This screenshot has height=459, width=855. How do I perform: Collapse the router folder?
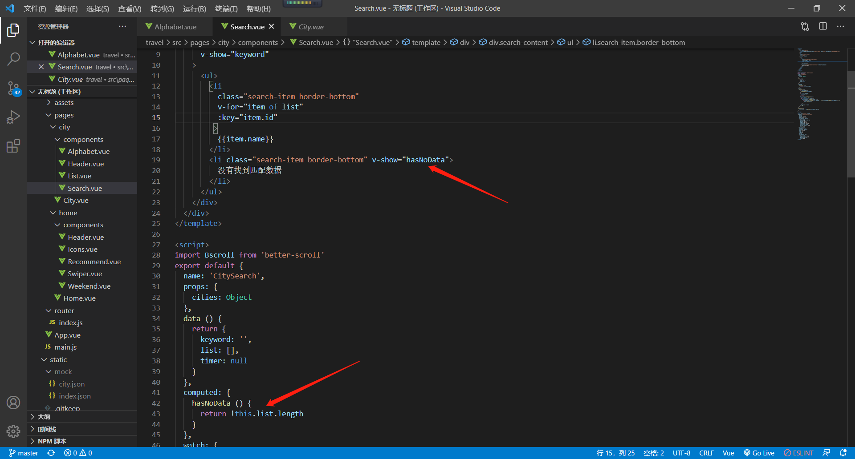point(49,310)
